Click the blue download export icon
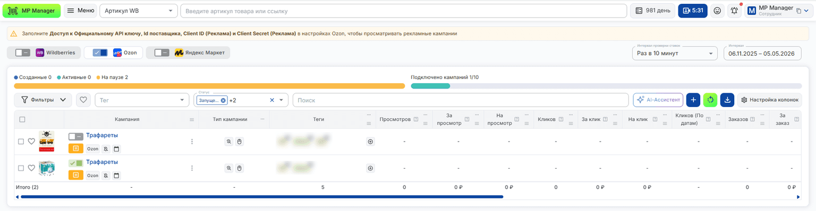The height and width of the screenshot is (211, 816). [x=727, y=100]
